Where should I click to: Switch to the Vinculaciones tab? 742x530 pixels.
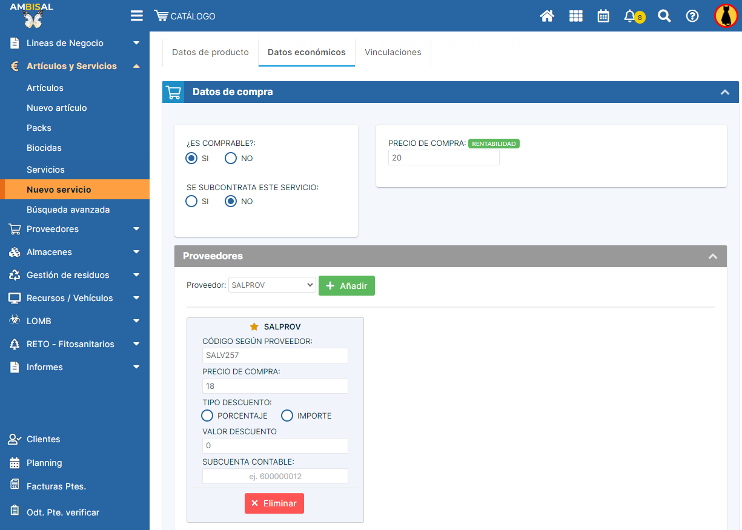point(393,52)
